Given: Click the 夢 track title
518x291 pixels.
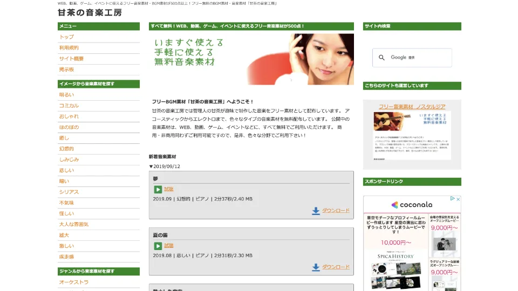Looking at the screenshot, I should click(x=155, y=179).
